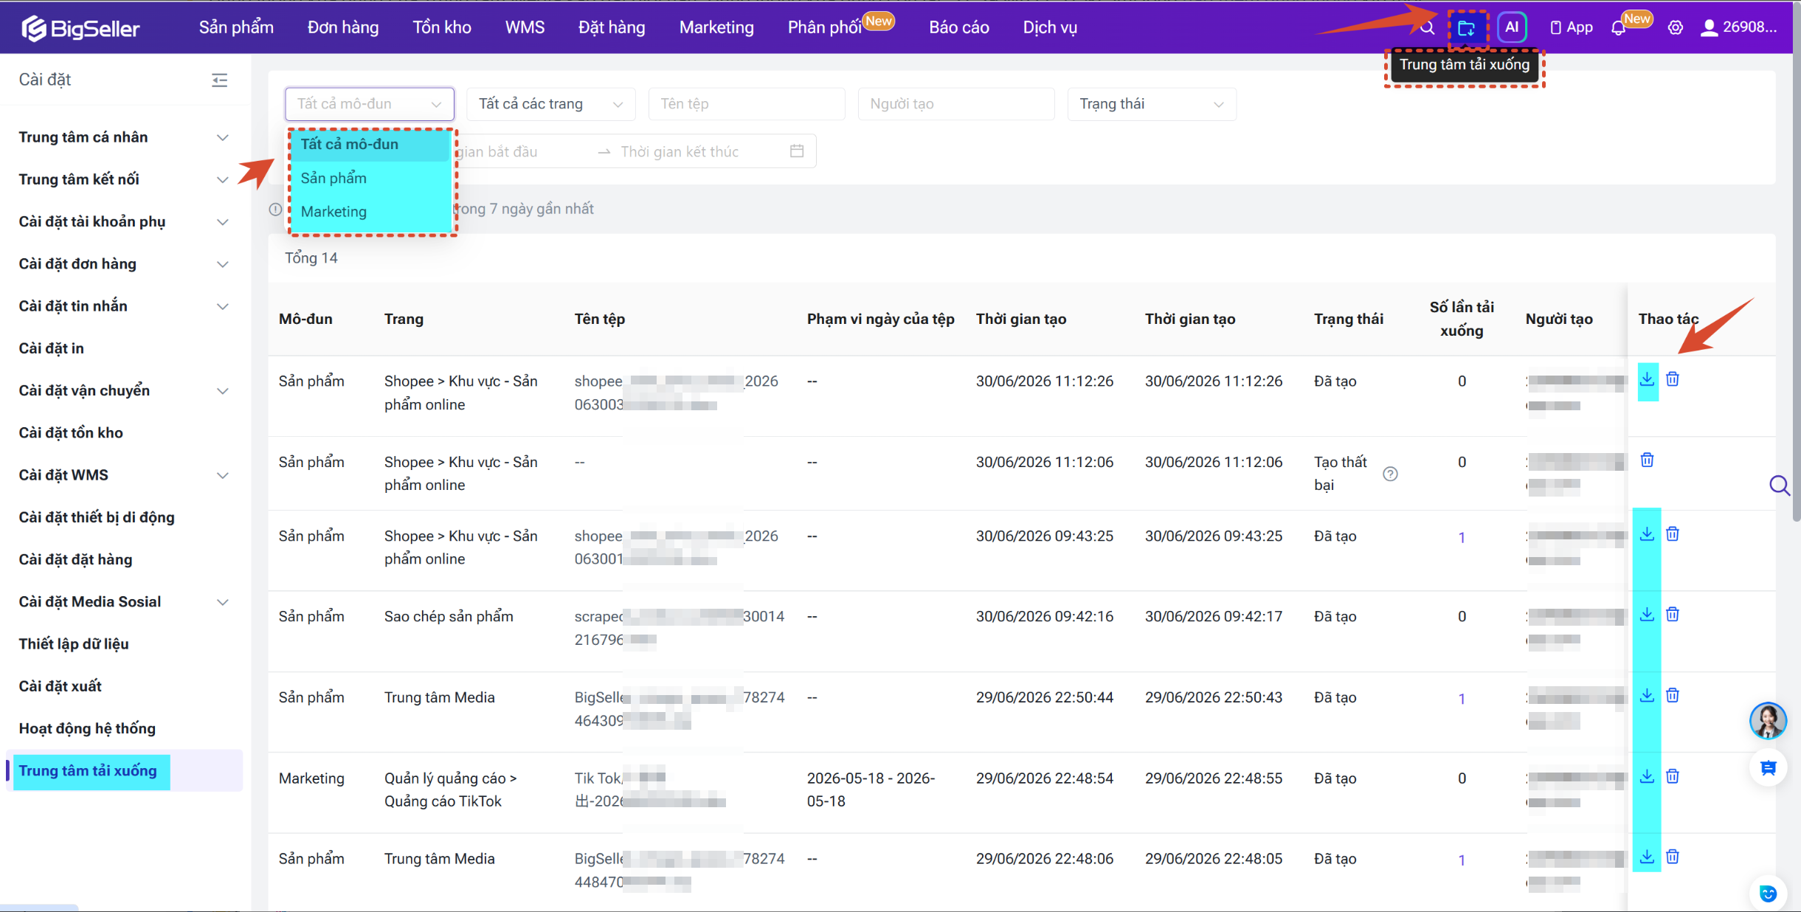Screen dimensions: 1801x912
Task: Delete the failed 'Tạo thất bại' row
Action: point(1647,460)
